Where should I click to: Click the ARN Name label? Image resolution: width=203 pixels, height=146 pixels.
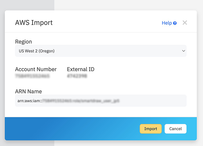(28, 91)
